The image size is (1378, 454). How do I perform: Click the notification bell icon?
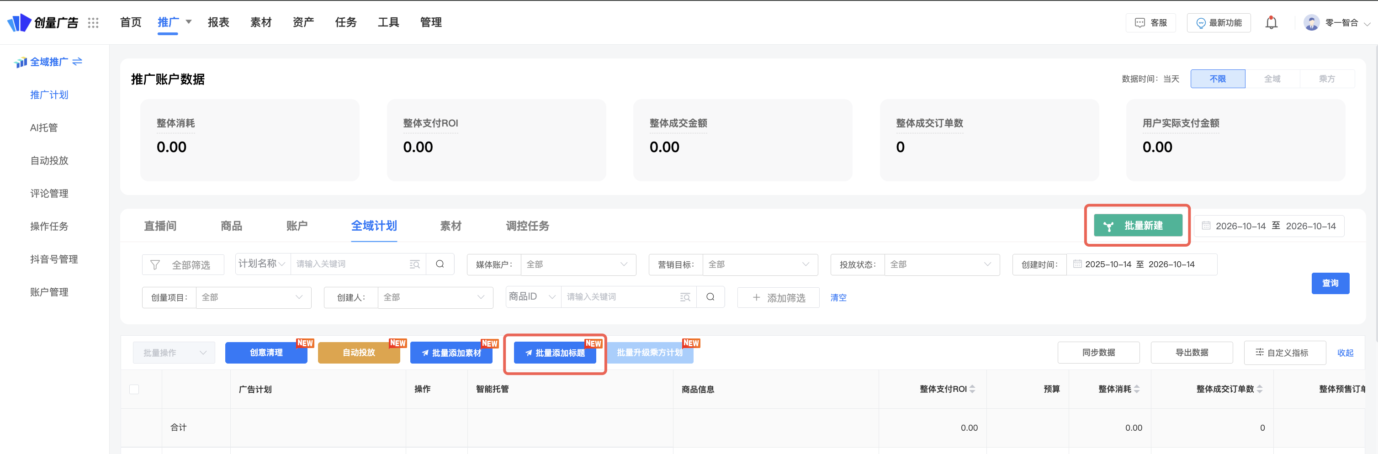[x=1271, y=22]
